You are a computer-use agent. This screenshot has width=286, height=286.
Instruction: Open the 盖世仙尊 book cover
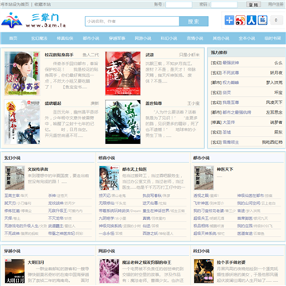pyautogui.click(x=123, y=122)
